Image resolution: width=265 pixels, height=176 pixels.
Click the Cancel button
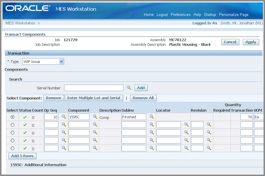(230, 42)
